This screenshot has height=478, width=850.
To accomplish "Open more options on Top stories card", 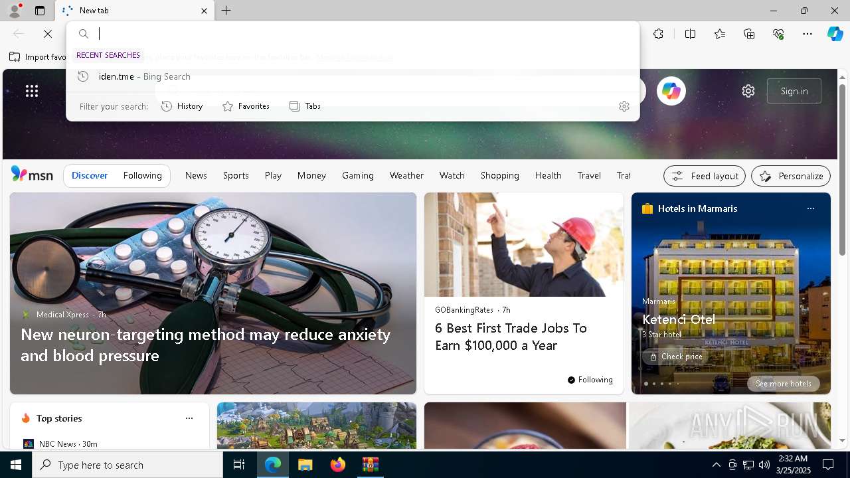I will (x=189, y=418).
